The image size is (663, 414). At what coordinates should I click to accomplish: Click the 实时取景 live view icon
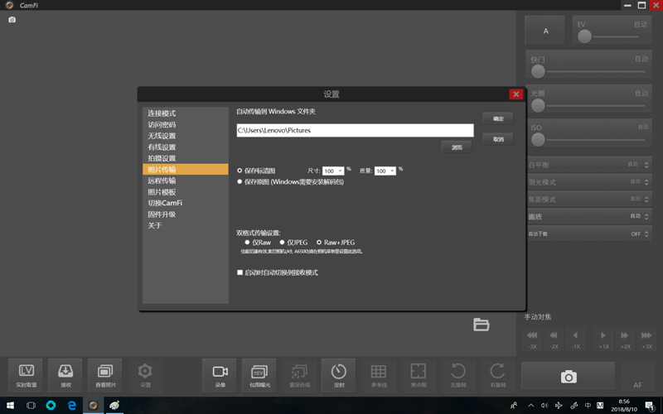(x=26, y=374)
